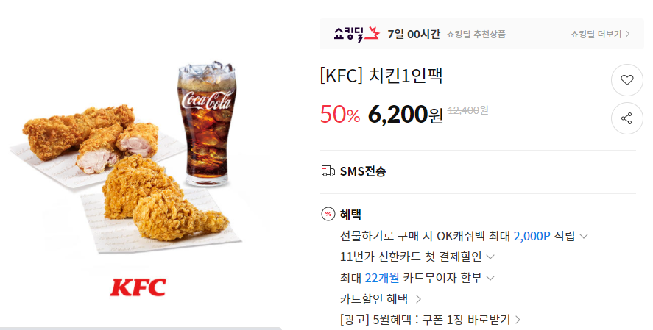Click the 7일 00시간 deal timer
This screenshot has height=330, width=653.
pyautogui.click(x=414, y=34)
